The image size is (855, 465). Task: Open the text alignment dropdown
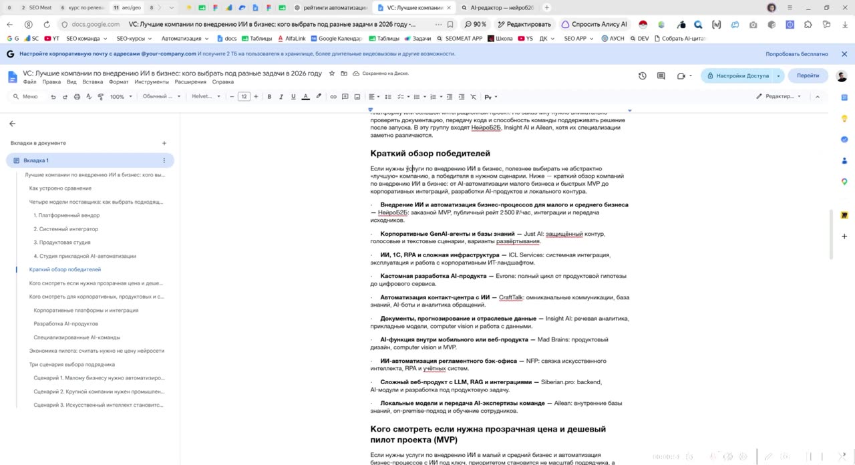point(374,97)
